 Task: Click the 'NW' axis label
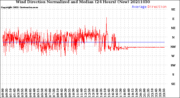pos(173,47)
